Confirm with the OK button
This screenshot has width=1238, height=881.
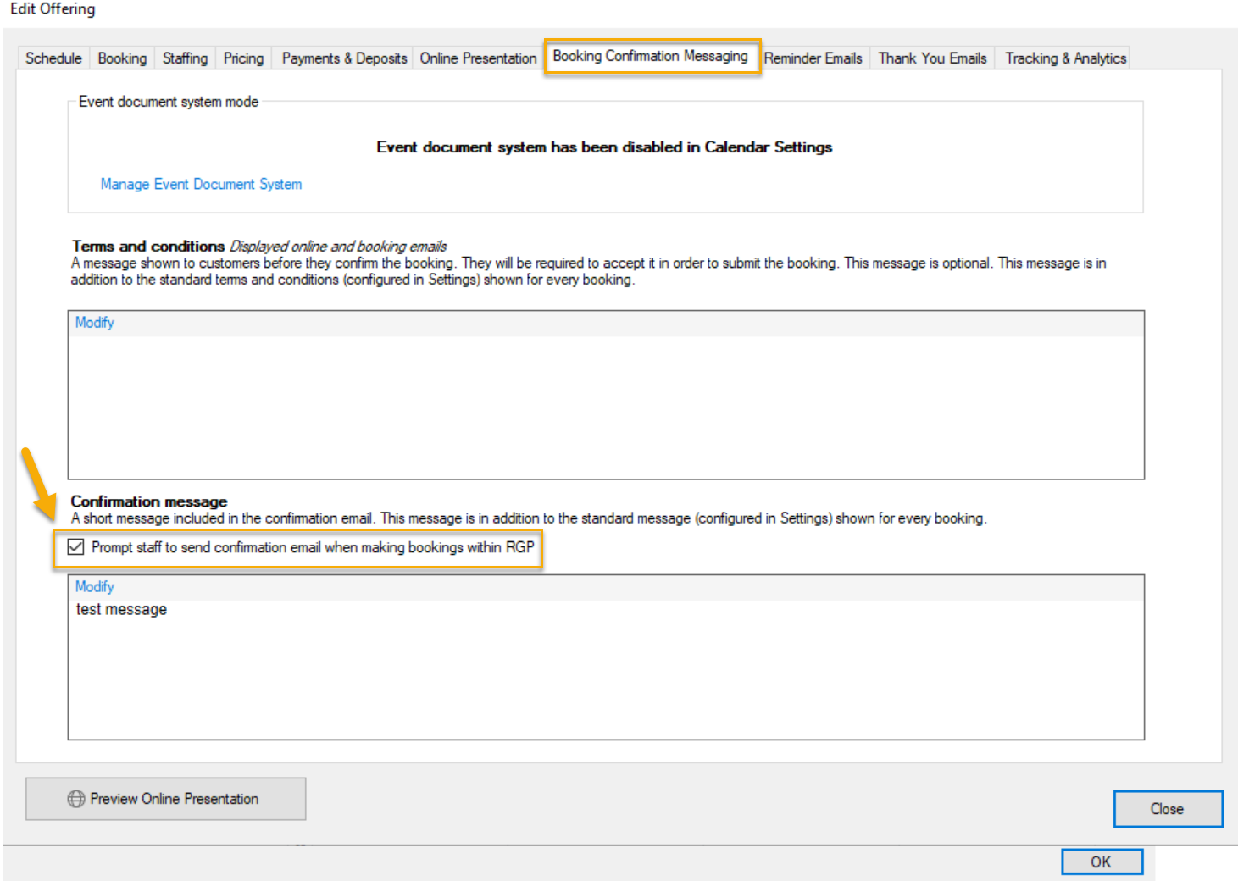(1102, 862)
